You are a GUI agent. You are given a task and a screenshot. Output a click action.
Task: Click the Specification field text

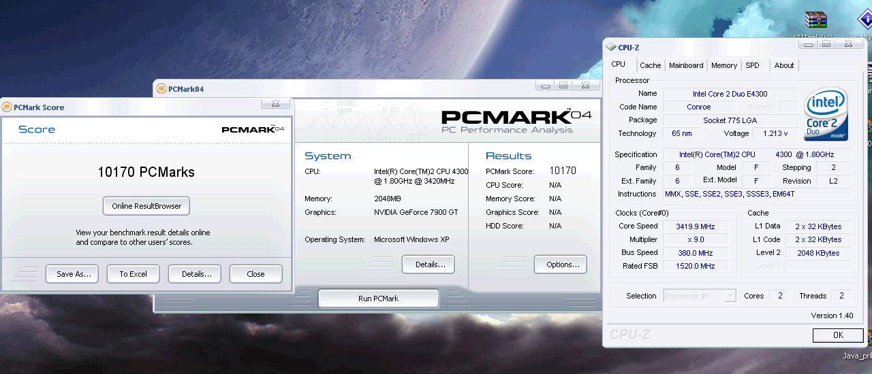757,154
